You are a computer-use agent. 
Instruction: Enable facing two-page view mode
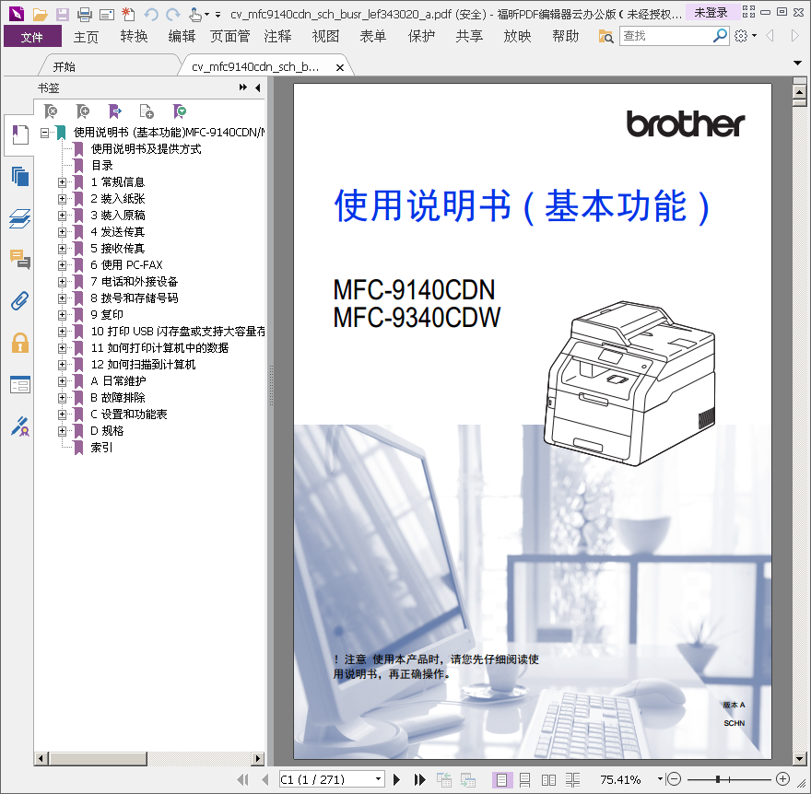point(548,779)
